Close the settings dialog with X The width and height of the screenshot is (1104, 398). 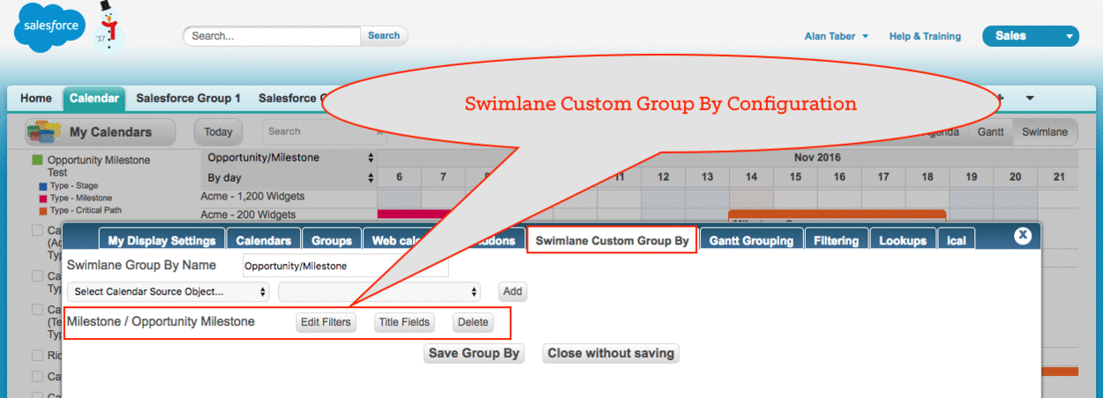(1023, 235)
